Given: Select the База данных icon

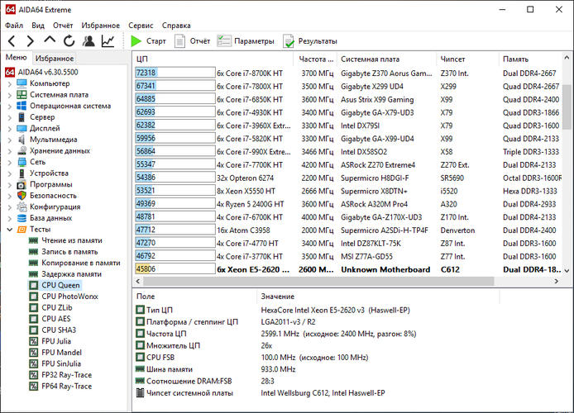Looking at the screenshot, I should coord(22,218).
